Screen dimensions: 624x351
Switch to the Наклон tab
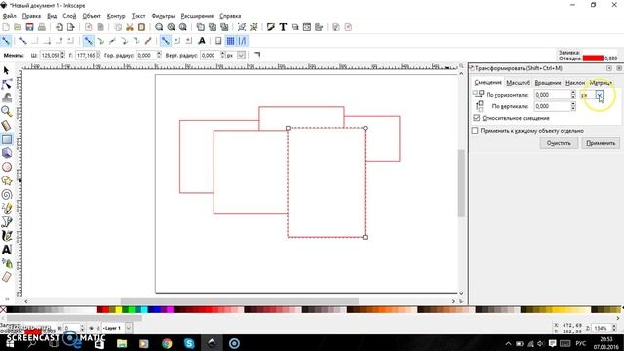tap(575, 82)
